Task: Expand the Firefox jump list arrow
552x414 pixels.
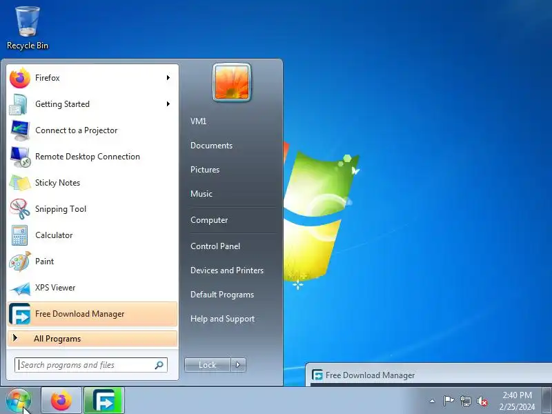Action: coord(168,78)
